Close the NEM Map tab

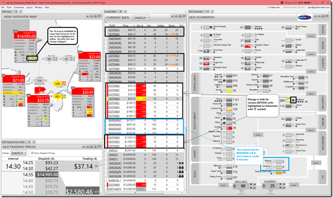(x=16, y=12)
